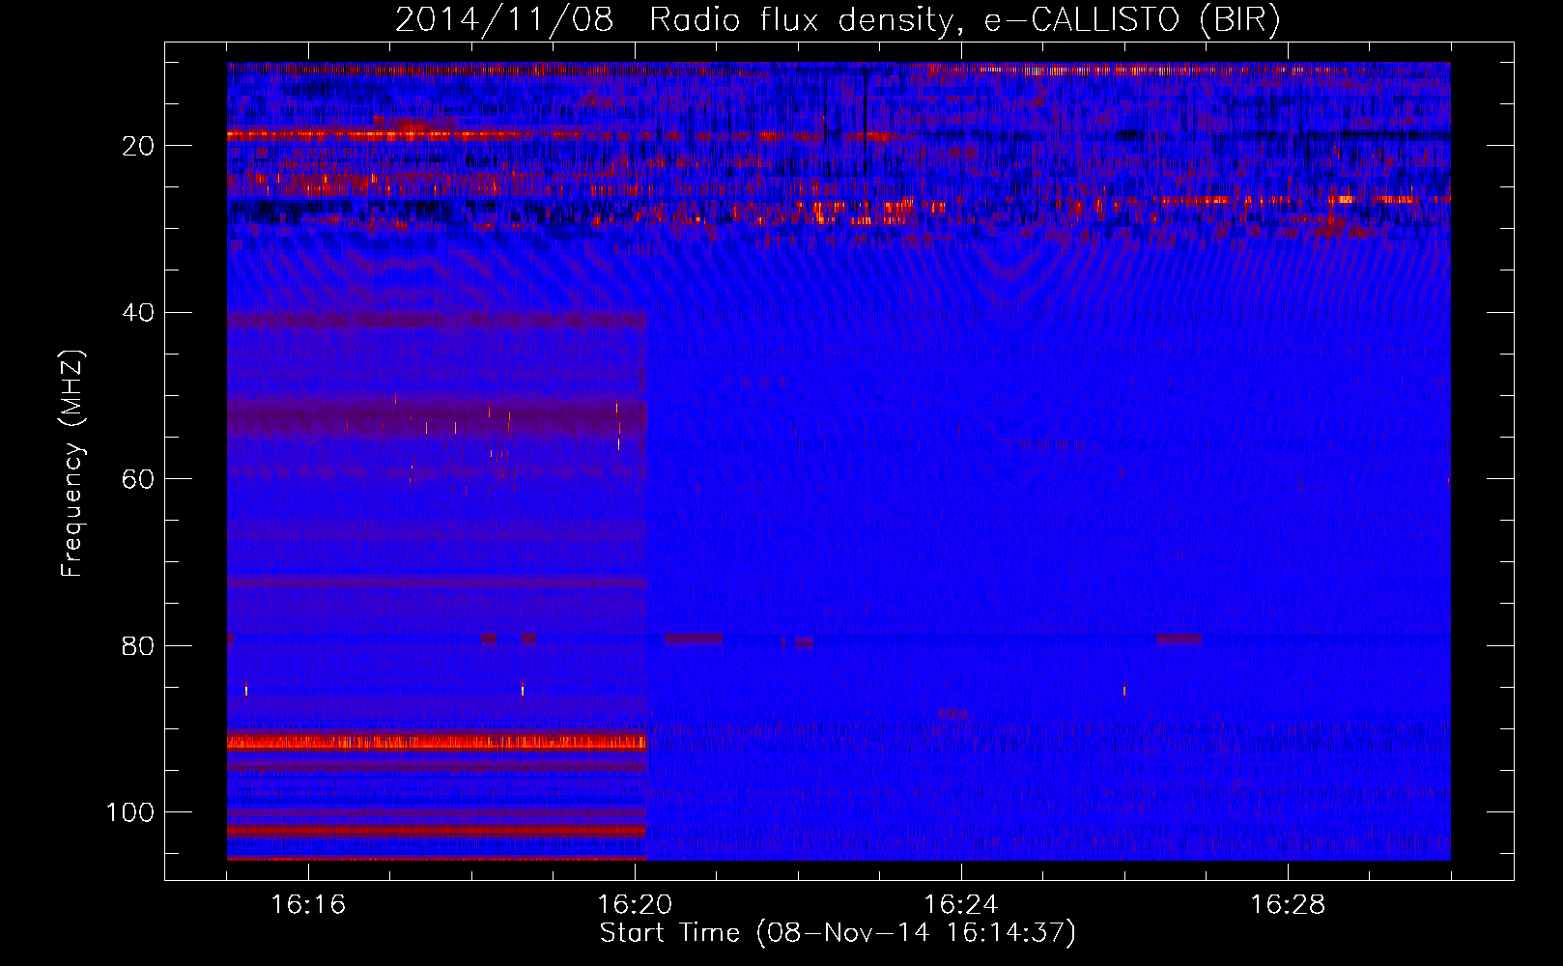Click the 20 MHz frequency tick label

(x=138, y=146)
